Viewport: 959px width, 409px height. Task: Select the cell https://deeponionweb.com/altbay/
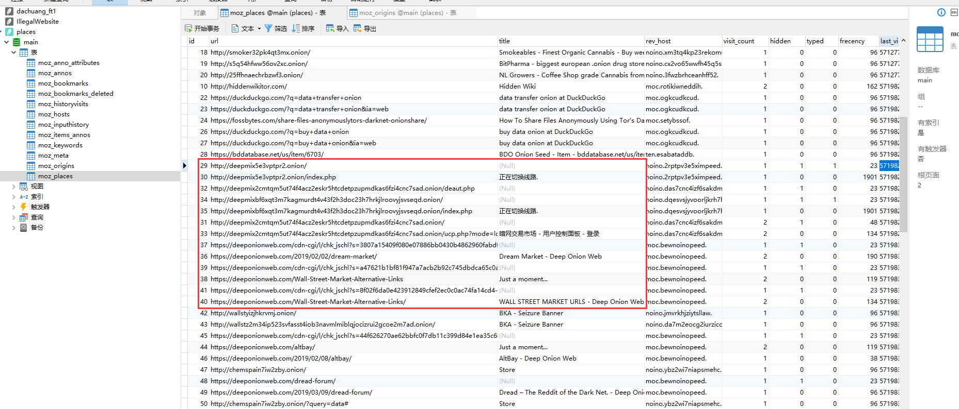pos(354,347)
